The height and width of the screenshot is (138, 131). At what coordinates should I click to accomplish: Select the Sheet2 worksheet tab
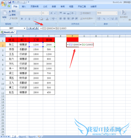[x=23, y=137]
